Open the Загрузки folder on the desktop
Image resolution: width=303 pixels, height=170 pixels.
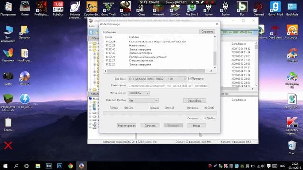coord(25,32)
